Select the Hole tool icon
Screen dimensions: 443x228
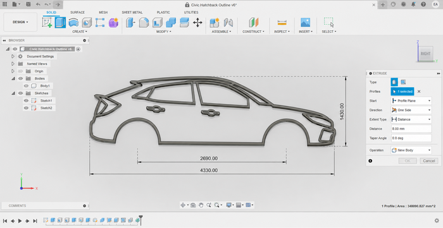[87, 23]
